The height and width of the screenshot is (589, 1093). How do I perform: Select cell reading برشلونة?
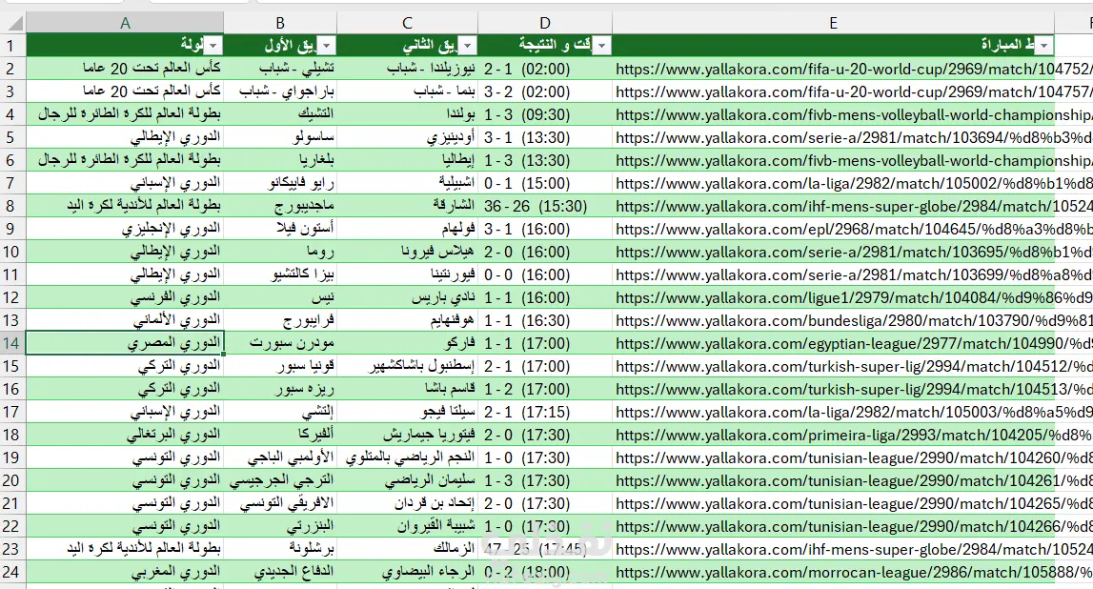[x=280, y=549]
